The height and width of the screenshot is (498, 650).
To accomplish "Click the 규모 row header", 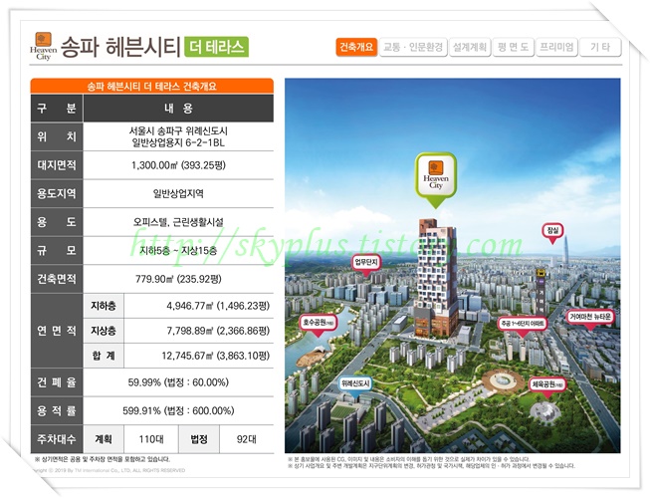I will click(57, 250).
